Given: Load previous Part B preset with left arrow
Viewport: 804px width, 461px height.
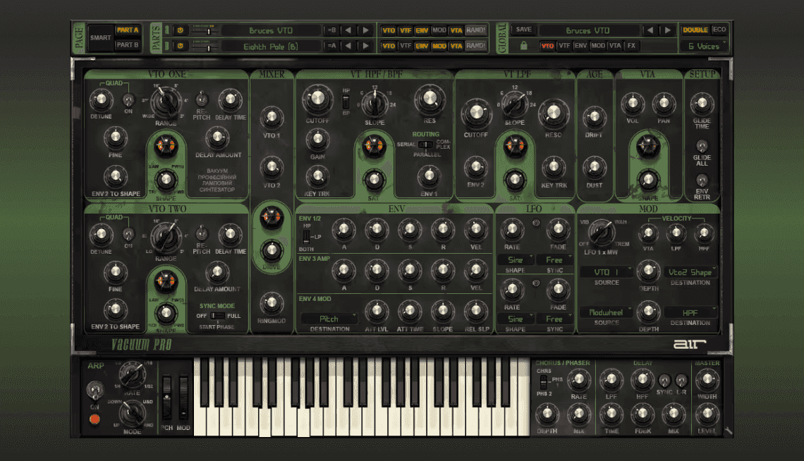Looking at the screenshot, I should point(348,46).
